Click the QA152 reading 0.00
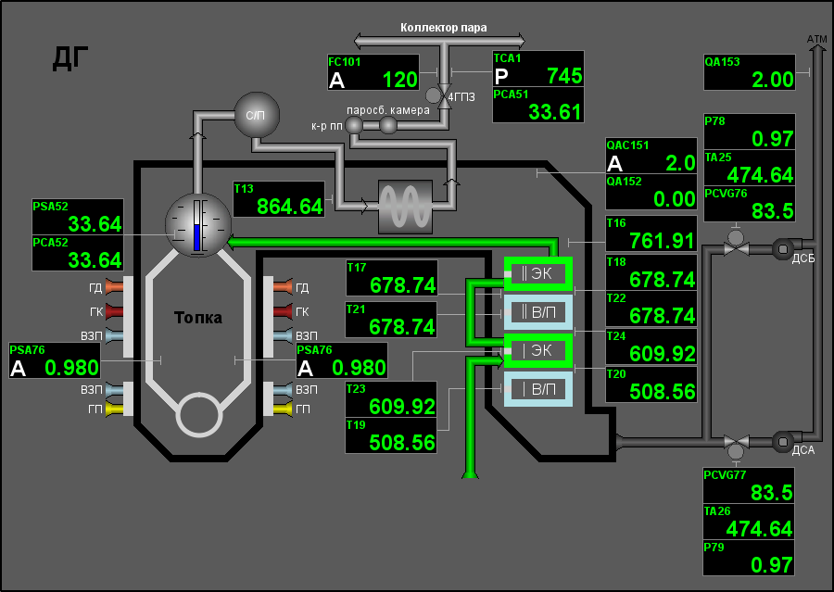The image size is (834, 592). 651,192
